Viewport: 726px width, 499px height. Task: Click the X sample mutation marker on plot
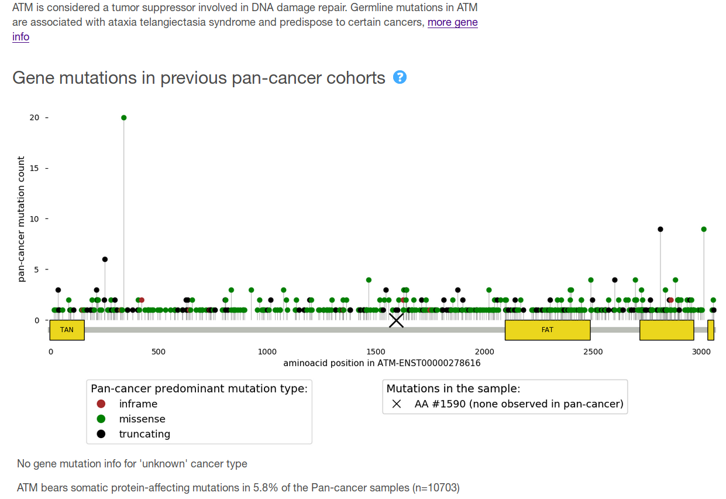pyautogui.click(x=396, y=320)
